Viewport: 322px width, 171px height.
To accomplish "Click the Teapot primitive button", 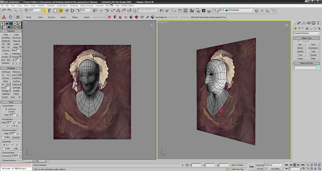I will pyautogui.click(x=300, y=58).
